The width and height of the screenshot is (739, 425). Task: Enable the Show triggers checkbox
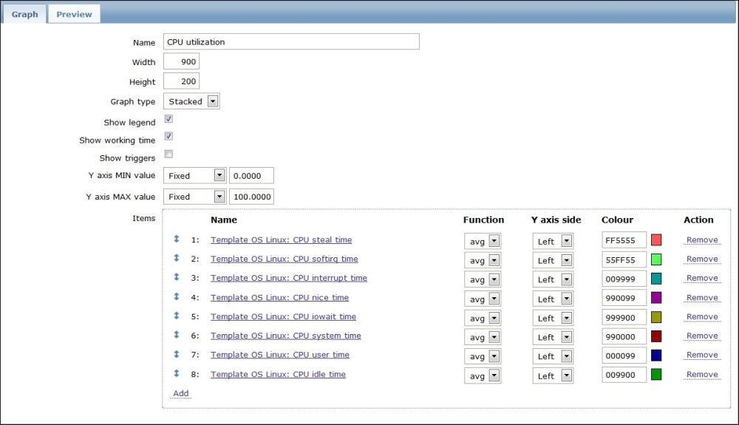click(x=168, y=154)
